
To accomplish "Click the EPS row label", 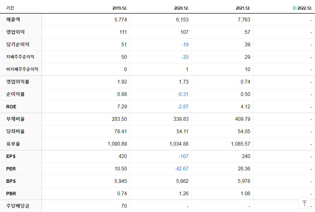I will (11, 156).
